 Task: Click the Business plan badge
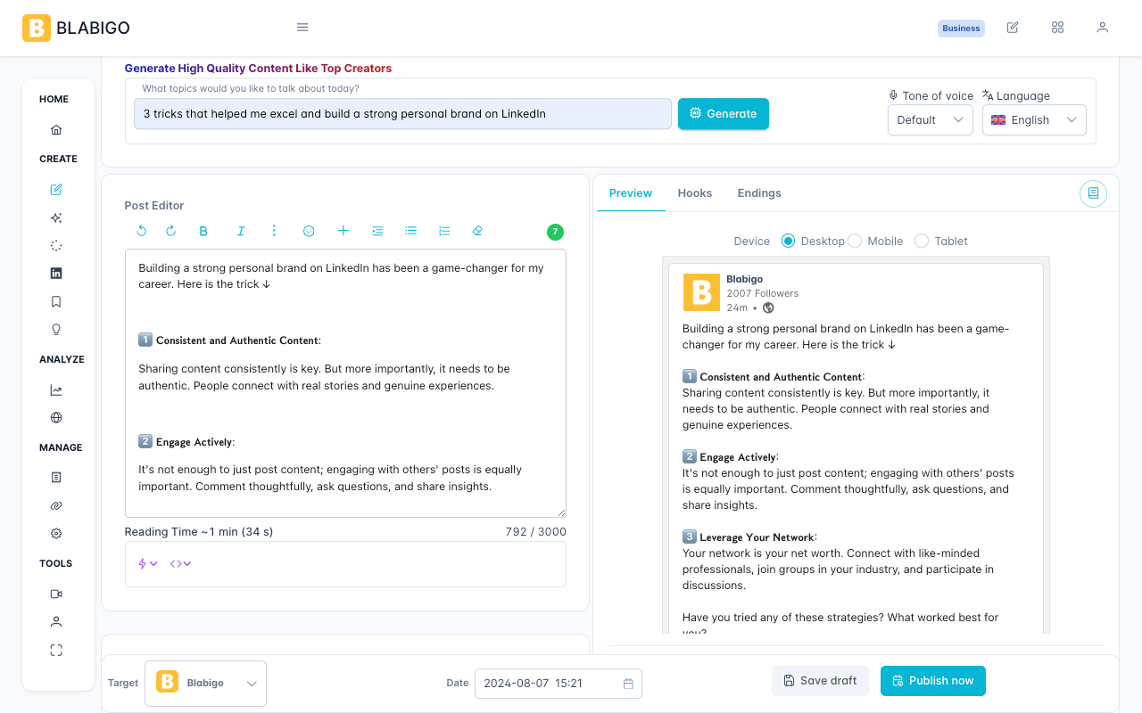pyautogui.click(x=961, y=29)
